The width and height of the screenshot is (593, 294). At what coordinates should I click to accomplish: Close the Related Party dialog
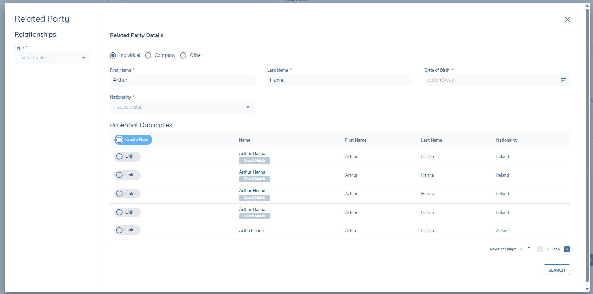(x=567, y=20)
